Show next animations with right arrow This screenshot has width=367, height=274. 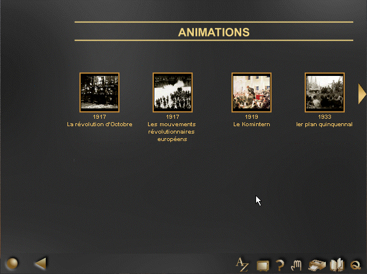coord(361,94)
